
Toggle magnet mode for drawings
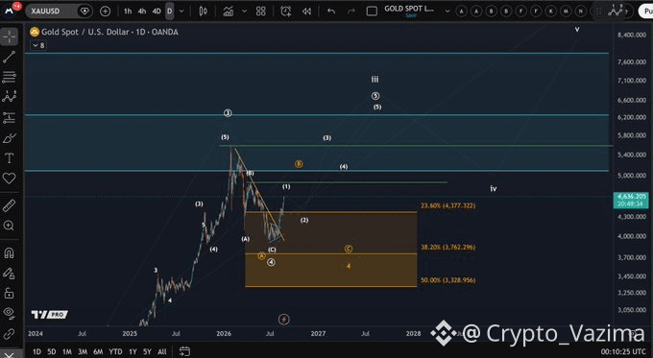point(10,252)
